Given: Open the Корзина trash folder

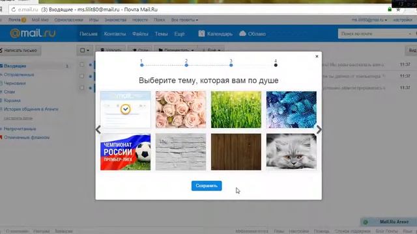Looking at the screenshot, I should [x=12, y=101].
